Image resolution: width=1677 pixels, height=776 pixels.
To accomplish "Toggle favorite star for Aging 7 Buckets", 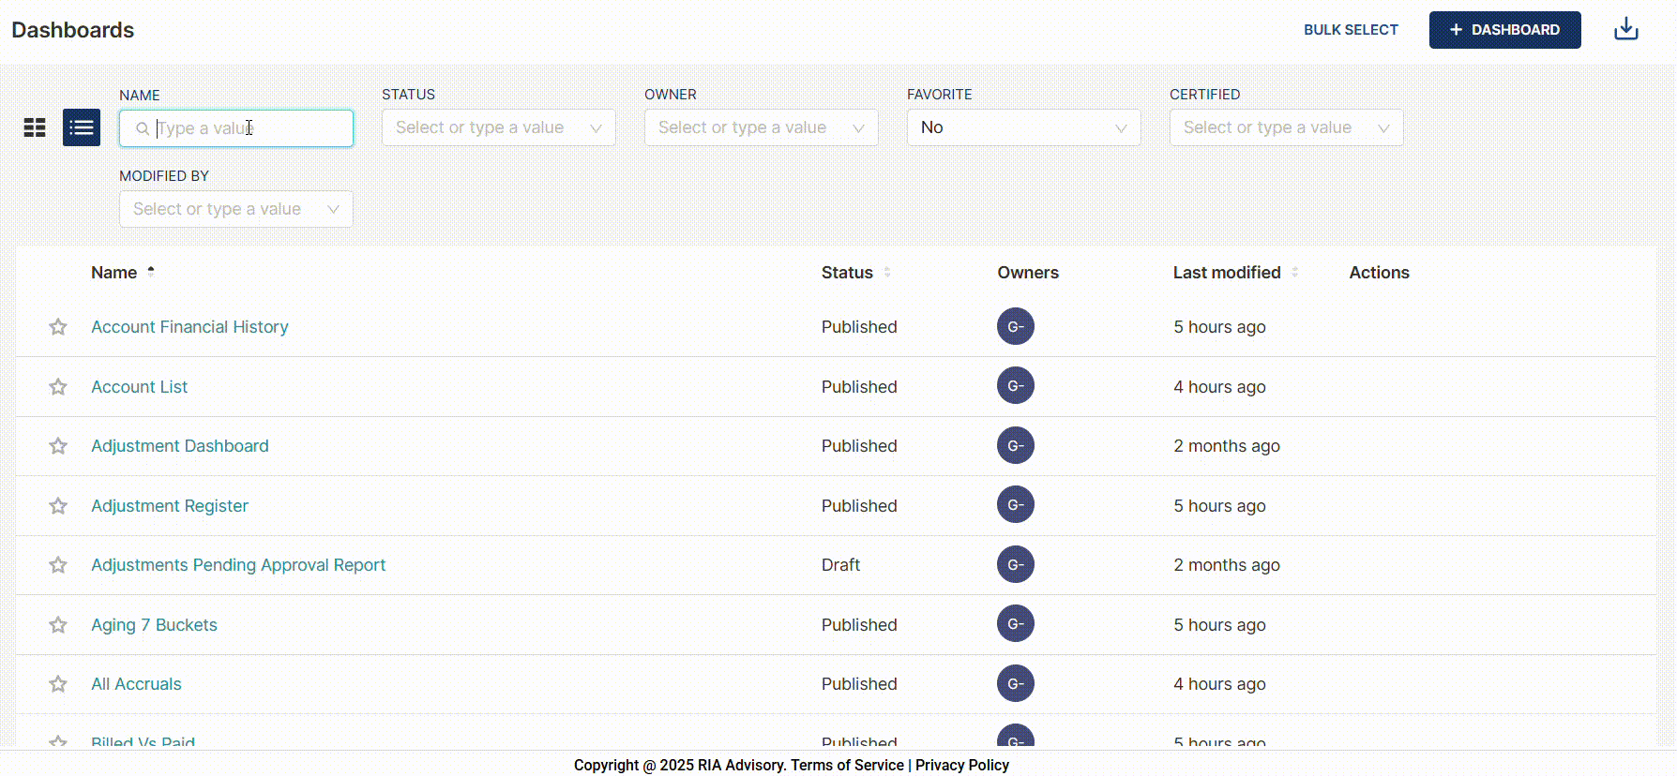I will tap(58, 625).
